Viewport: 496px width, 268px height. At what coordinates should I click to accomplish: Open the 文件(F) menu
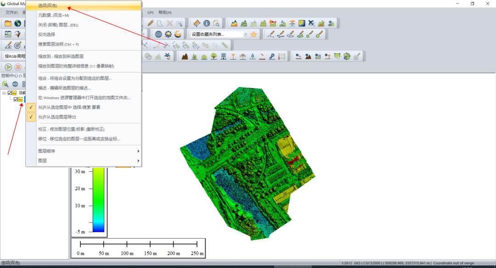pos(11,13)
